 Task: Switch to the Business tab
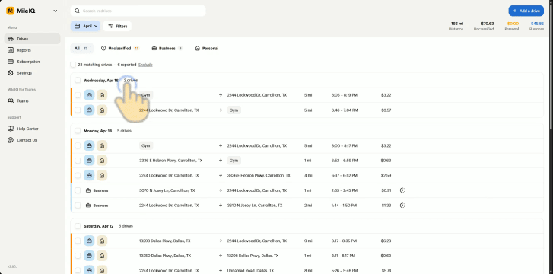tap(167, 49)
